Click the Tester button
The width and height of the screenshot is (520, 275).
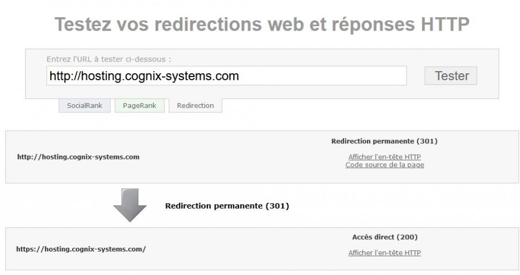tap(450, 75)
